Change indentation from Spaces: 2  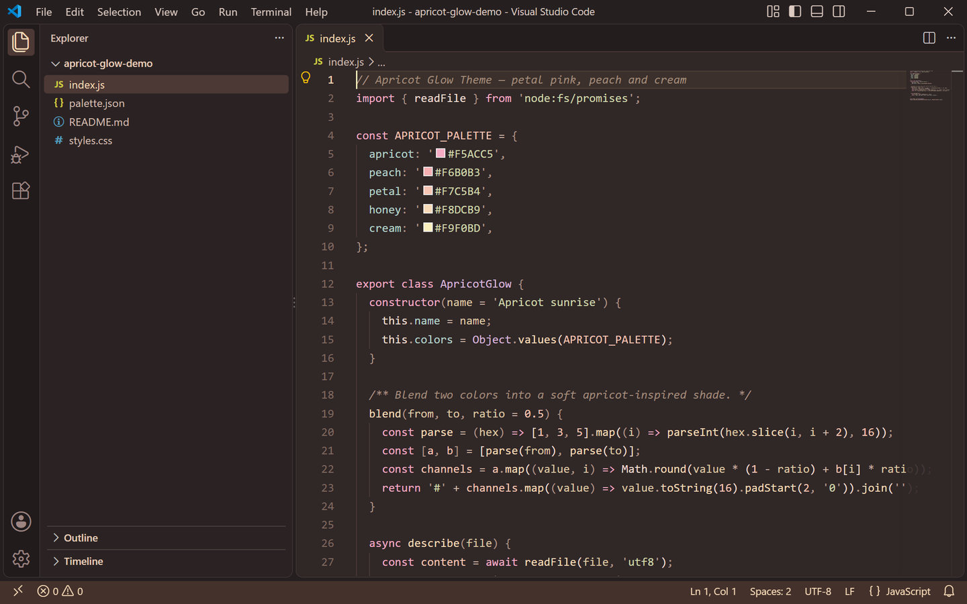tap(770, 591)
